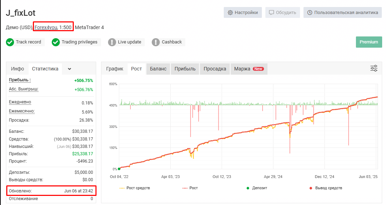This screenshot has width=386, height=205.
Task: Expand the dropdown chevron next to Статистика
Action: tap(70, 69)
